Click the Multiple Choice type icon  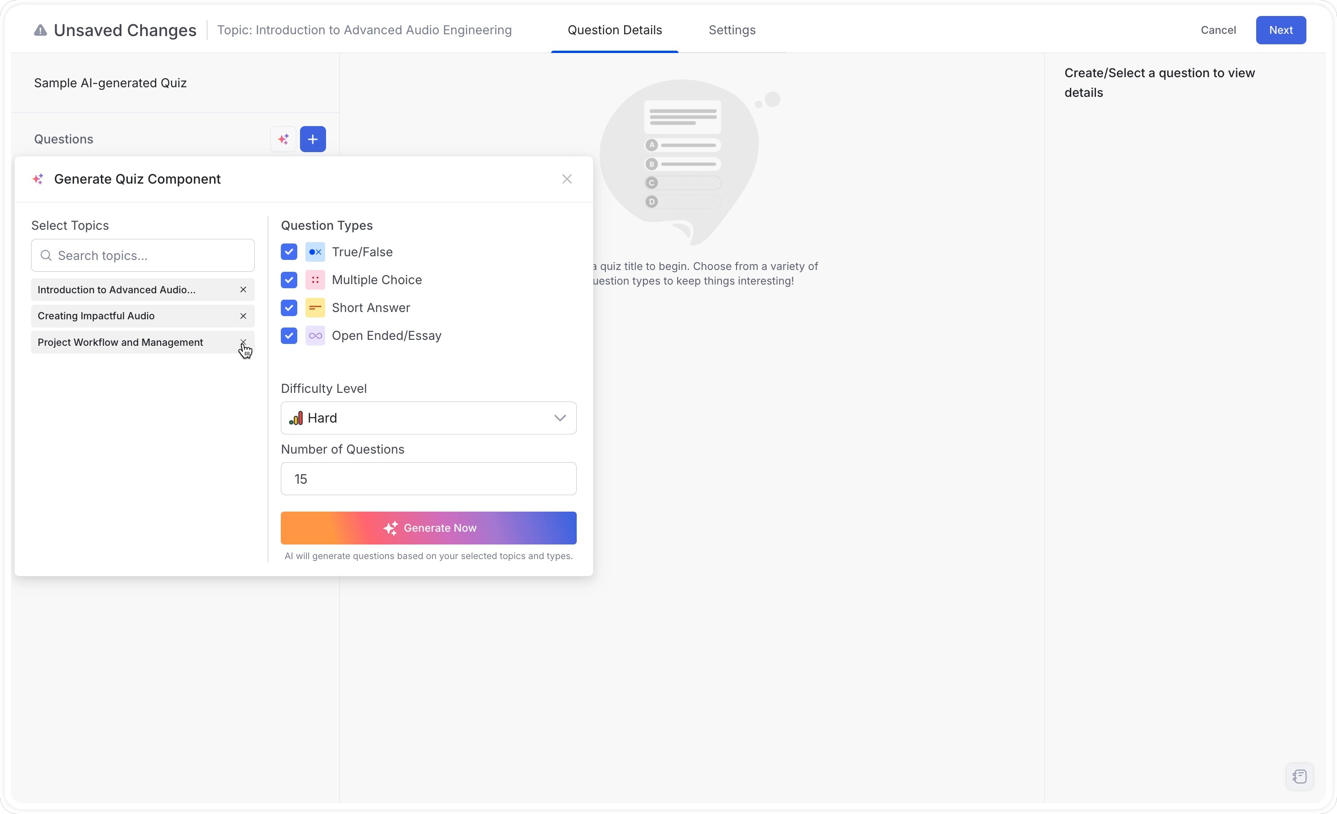[x=315, y=280]
